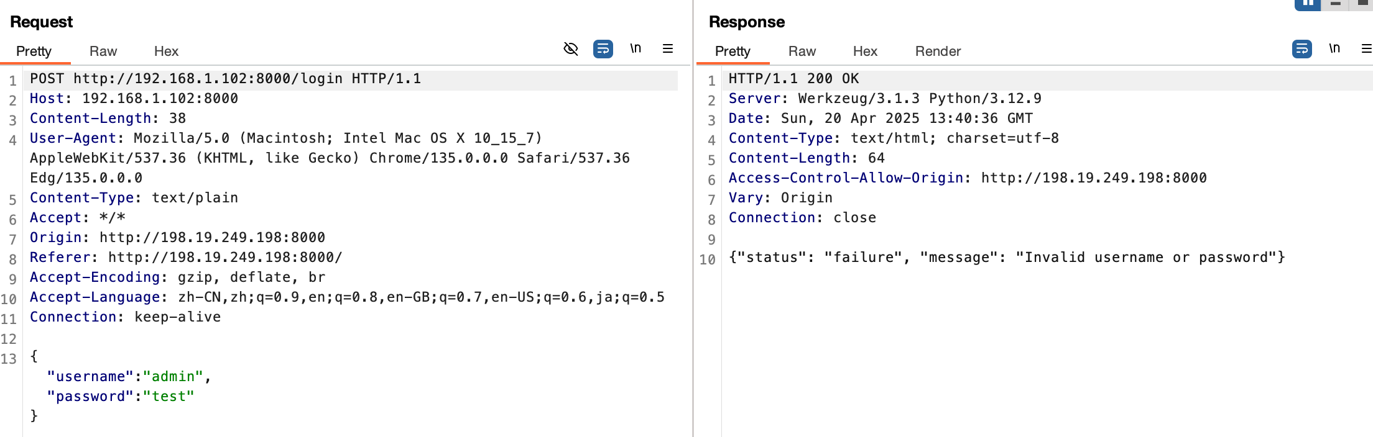Show non-printable \n characters in Request
The height and width of the screenshot is (437, 1373).
(636, 48)
